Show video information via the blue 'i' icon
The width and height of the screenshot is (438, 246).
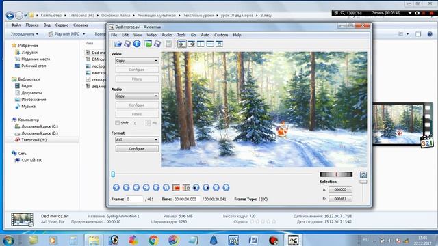point(137,44)
